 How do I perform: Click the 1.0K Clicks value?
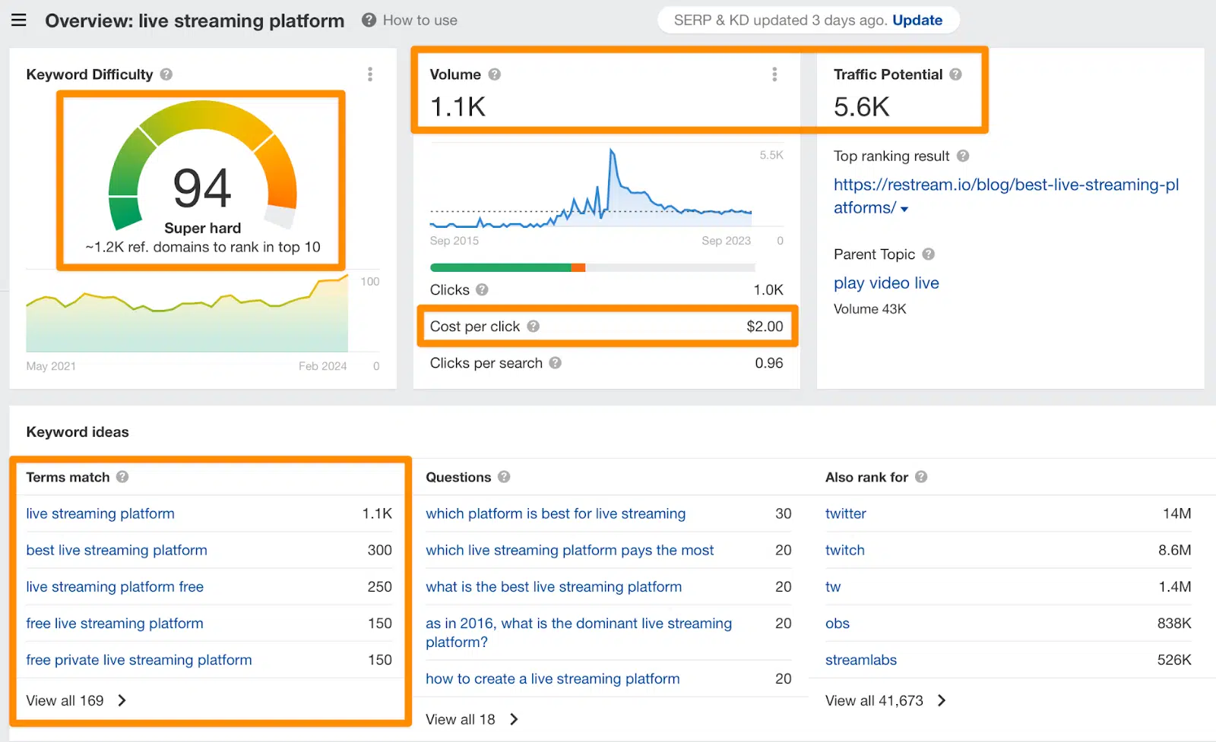coord(768,289)
